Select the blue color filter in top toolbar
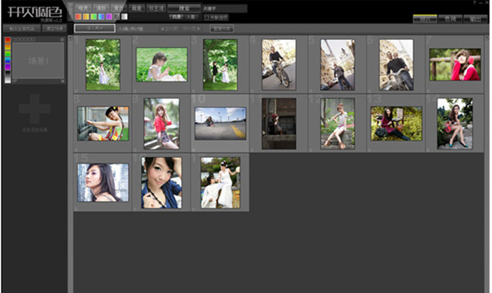Viewport: 492px width, 293px height. 101,16
